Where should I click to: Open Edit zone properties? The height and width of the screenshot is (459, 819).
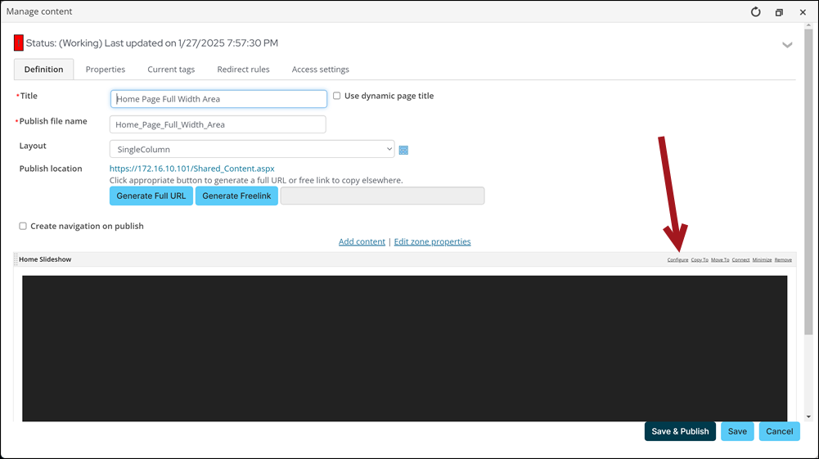pos(432,241)
